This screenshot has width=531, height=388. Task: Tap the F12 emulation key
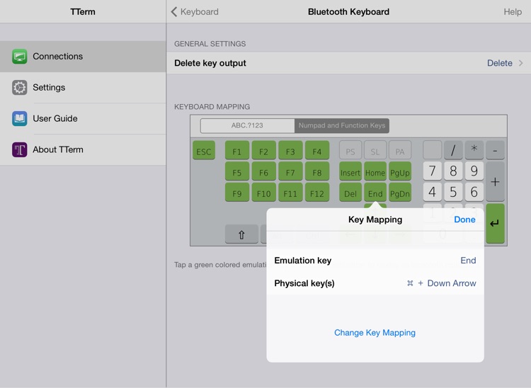(x=317, y=193)
